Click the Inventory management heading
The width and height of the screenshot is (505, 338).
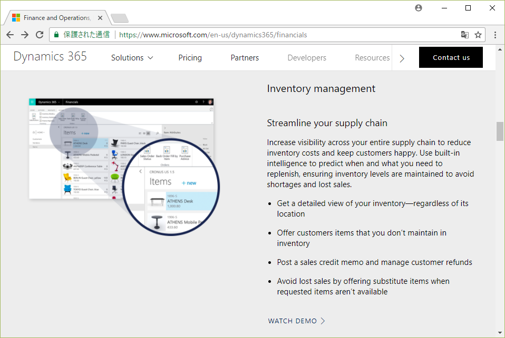tap(321, 89)
